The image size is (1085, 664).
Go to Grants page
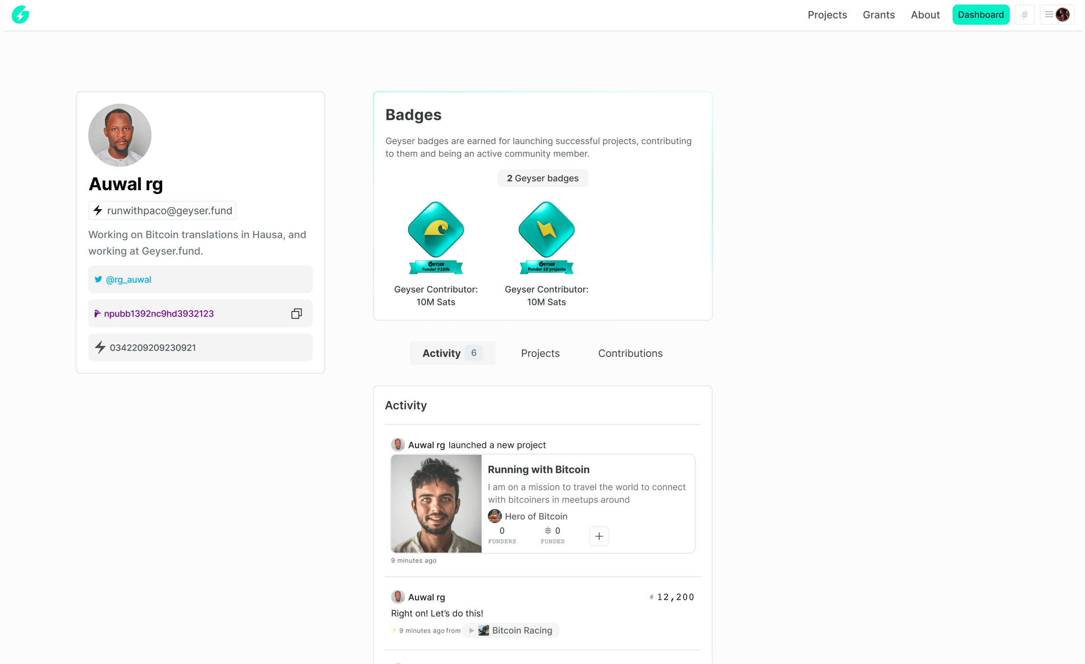(878, 15)
